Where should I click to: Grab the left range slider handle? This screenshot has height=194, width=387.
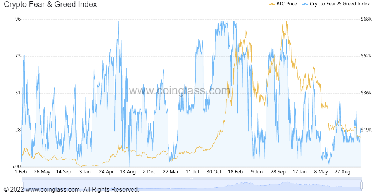click(22, 185)
